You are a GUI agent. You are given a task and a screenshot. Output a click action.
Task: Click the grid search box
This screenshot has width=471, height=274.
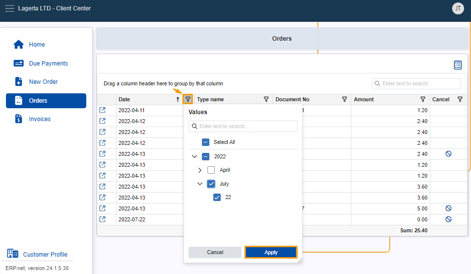pos(416,83)
